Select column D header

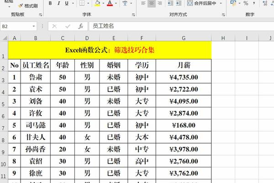tap(87, 38)
